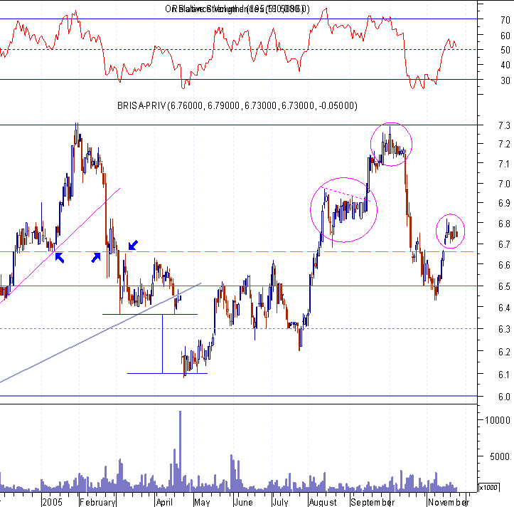Click the 6.9 price axis label
Viewport: 514px width, 507px height.
pyautogui.click(x=504, y=203)
